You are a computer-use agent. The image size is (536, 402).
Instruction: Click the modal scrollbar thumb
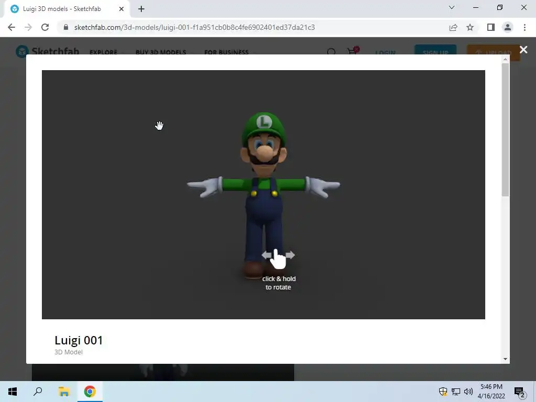[x=505, y=129]
